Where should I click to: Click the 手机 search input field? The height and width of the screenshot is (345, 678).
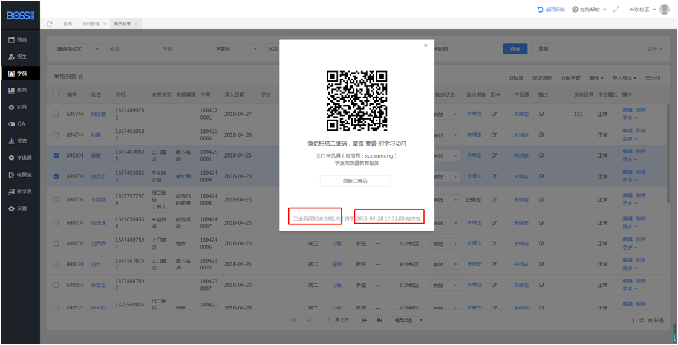coord(184,49)
